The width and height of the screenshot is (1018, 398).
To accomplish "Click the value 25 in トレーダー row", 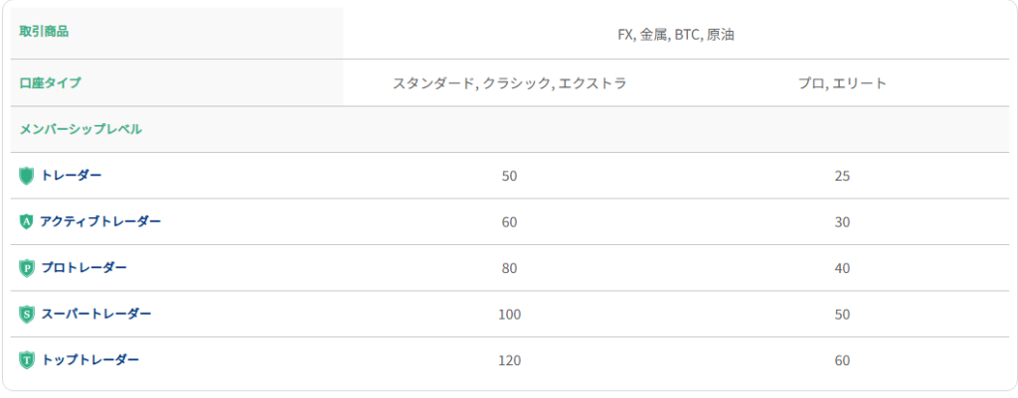I will pyautogui.click(x=843, y=176).
